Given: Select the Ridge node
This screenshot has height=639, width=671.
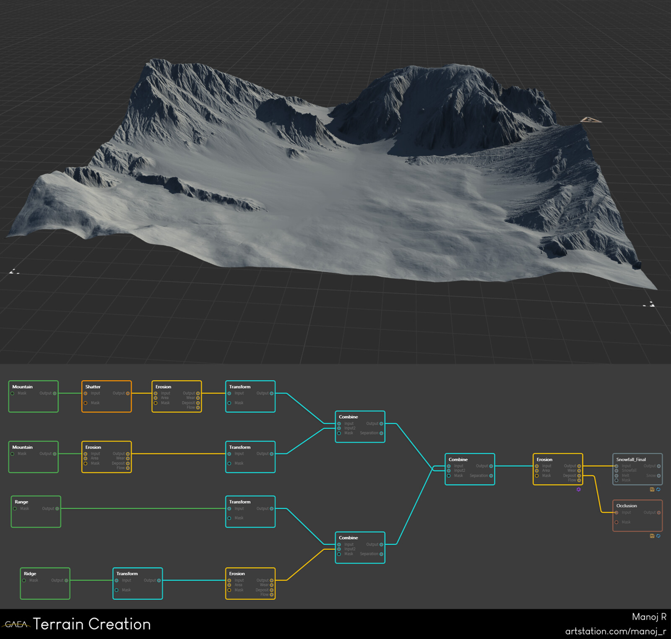Looking at the screenshot, I should pos(45,584).
